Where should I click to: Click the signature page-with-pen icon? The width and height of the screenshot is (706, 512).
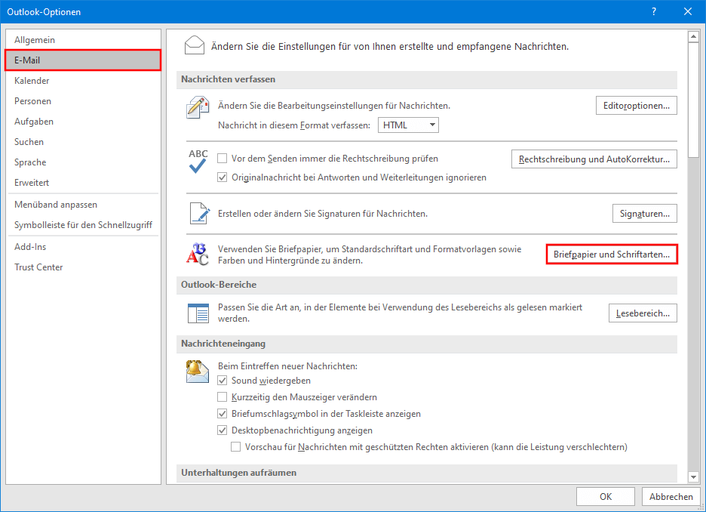pyautogui.click(x=199, y=213)
